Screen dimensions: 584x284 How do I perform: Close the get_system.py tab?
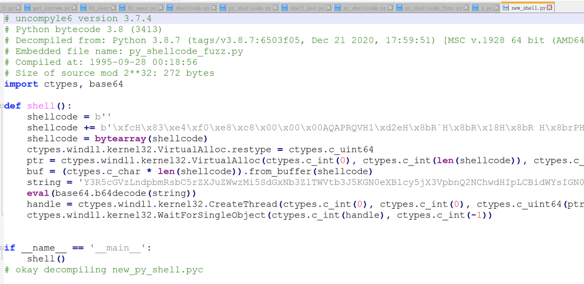[74, 8]
